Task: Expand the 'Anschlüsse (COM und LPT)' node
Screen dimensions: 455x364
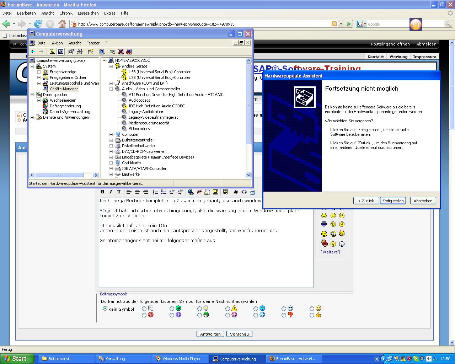Action: click(x=111, y=83)
